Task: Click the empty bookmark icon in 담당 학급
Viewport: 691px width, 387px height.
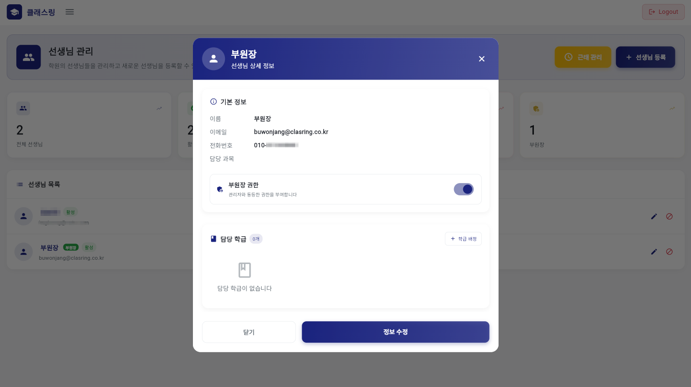Action: [245, 270]
